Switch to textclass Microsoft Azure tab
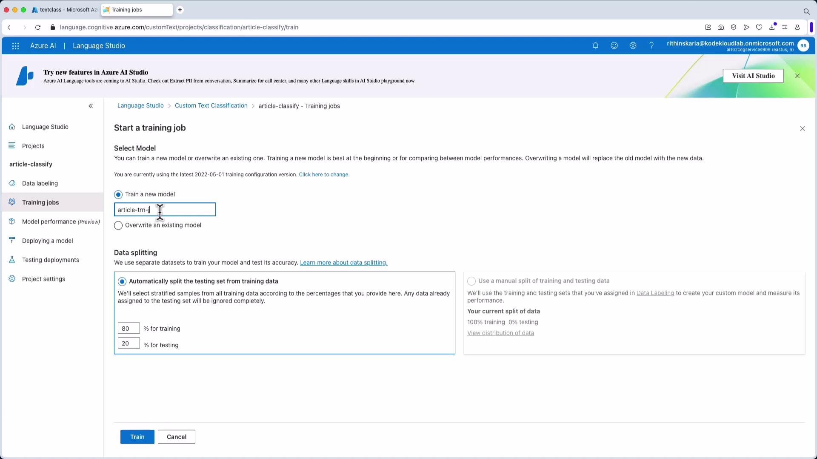The width and height of the screenshot is (817, 459). coord(65,10)
